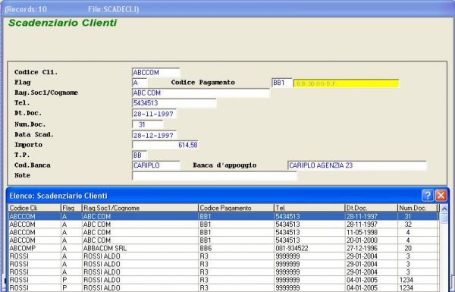Click the help question mark button in Elenco dialog
The image size is (455, 292).
427,196
